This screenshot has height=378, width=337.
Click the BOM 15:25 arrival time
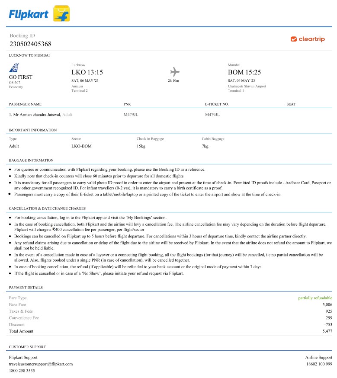pos(244,72)
